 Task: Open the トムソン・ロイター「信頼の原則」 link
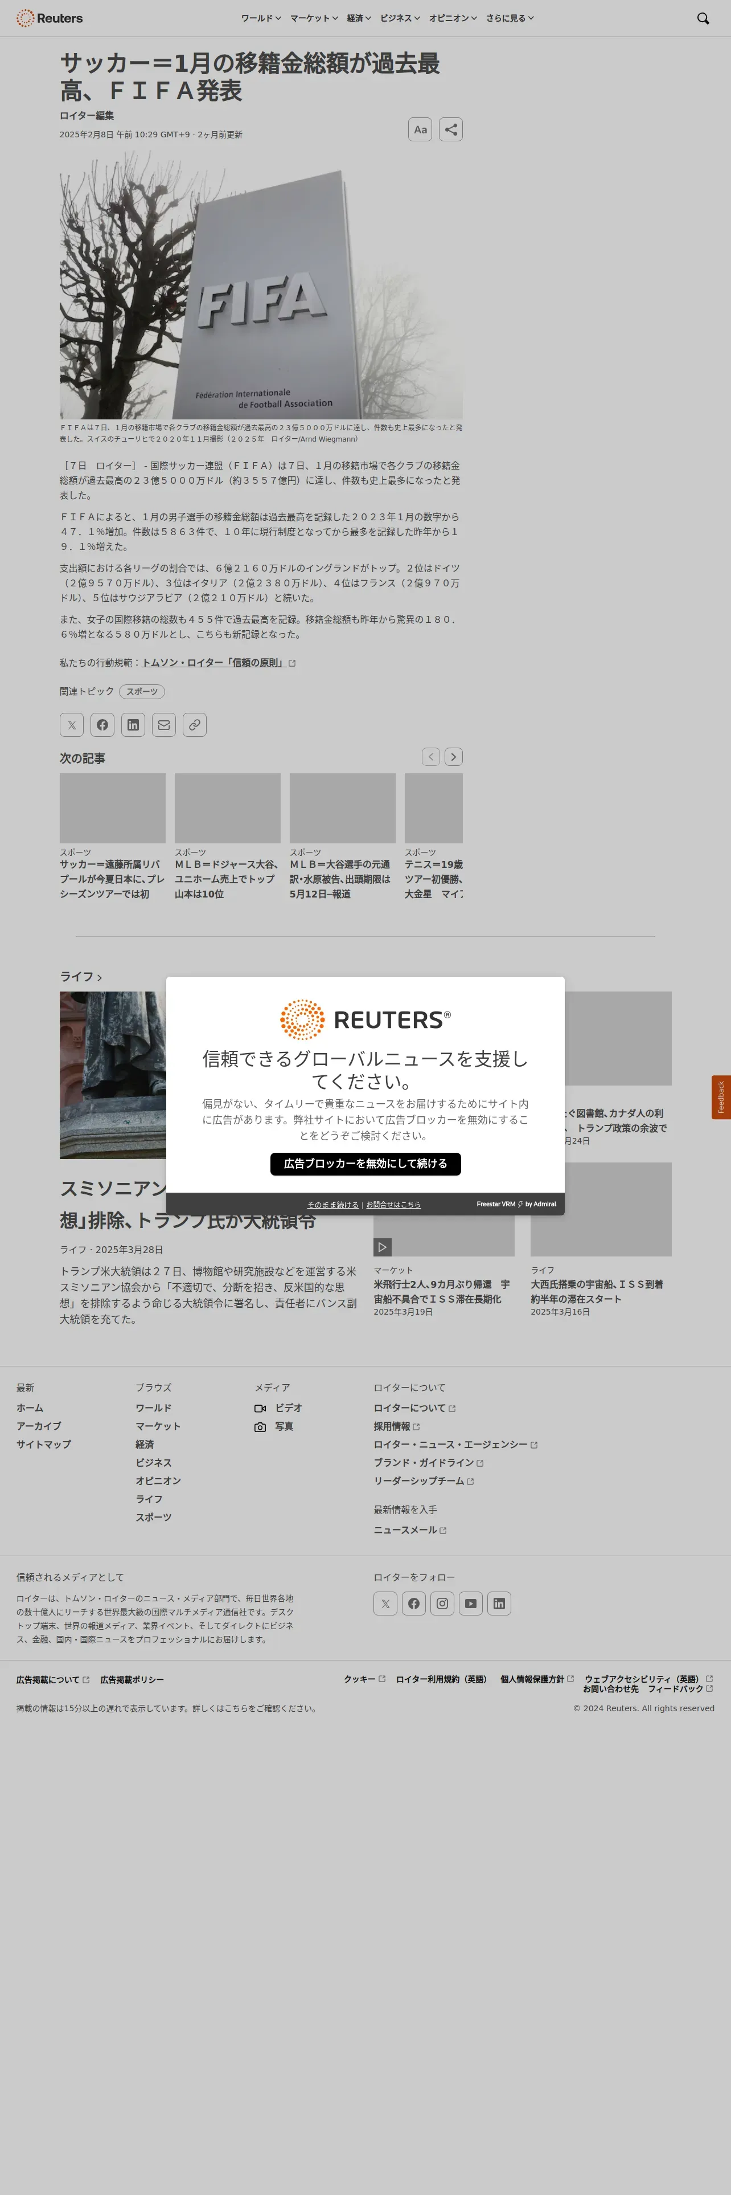tap(219, 663)
